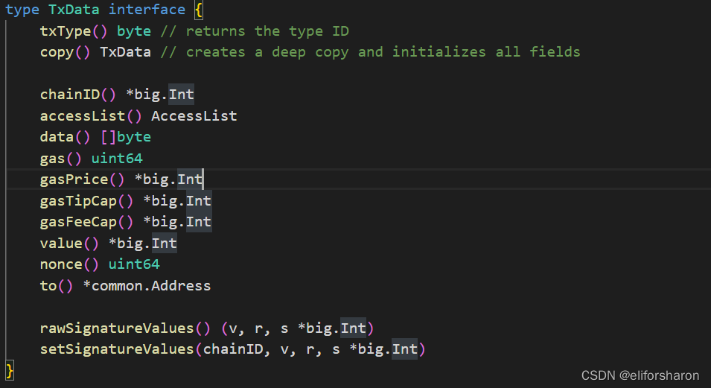Place cursor on txType method name
The image size is (711, 388).
click(x=66, y=31)
